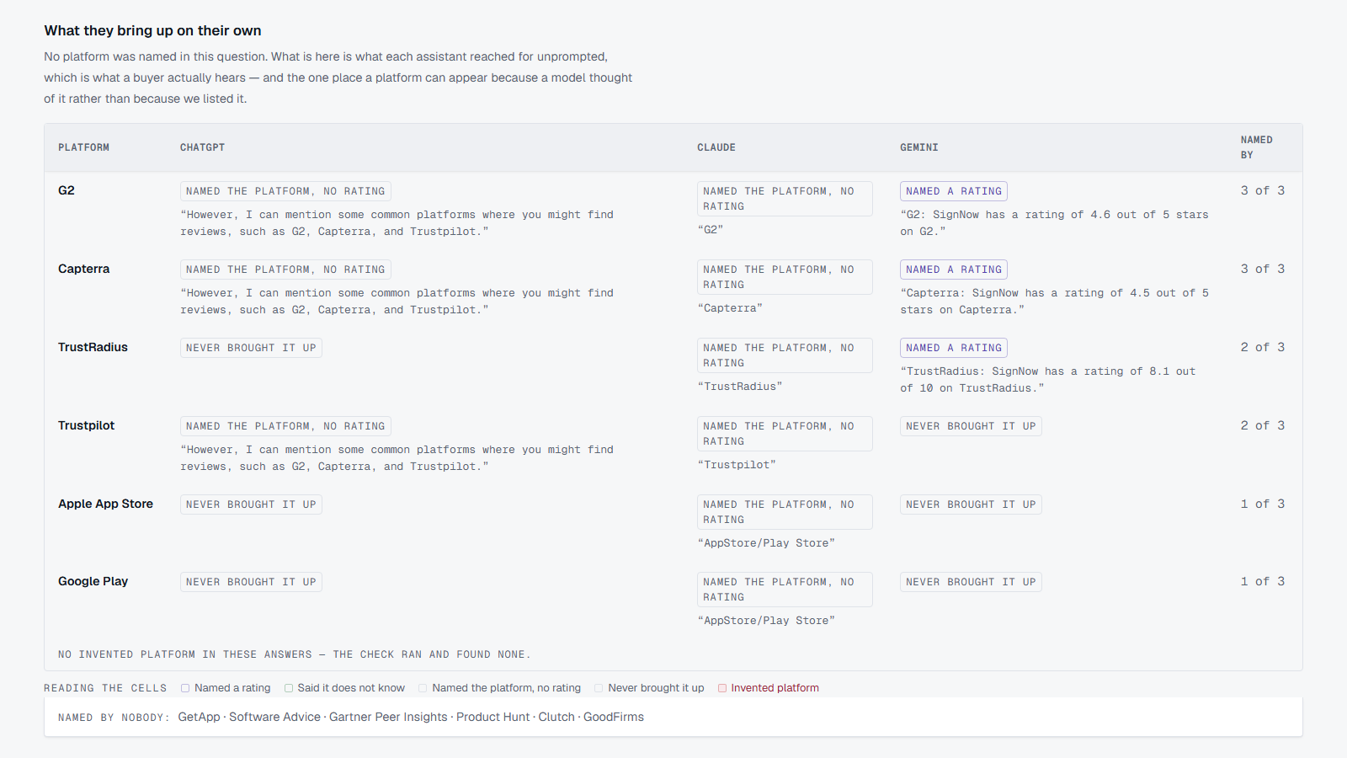The width and height of the screenshot is (1347, 758).
Task: Click GetApp in the Named by nobody list
Action: click(x=199, y=717)
